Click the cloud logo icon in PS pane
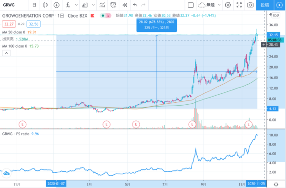Viewport: 286px width, 188px height. pos(6,173)
